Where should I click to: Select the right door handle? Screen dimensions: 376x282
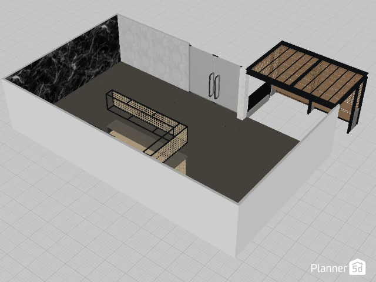[x=217, y=86]
